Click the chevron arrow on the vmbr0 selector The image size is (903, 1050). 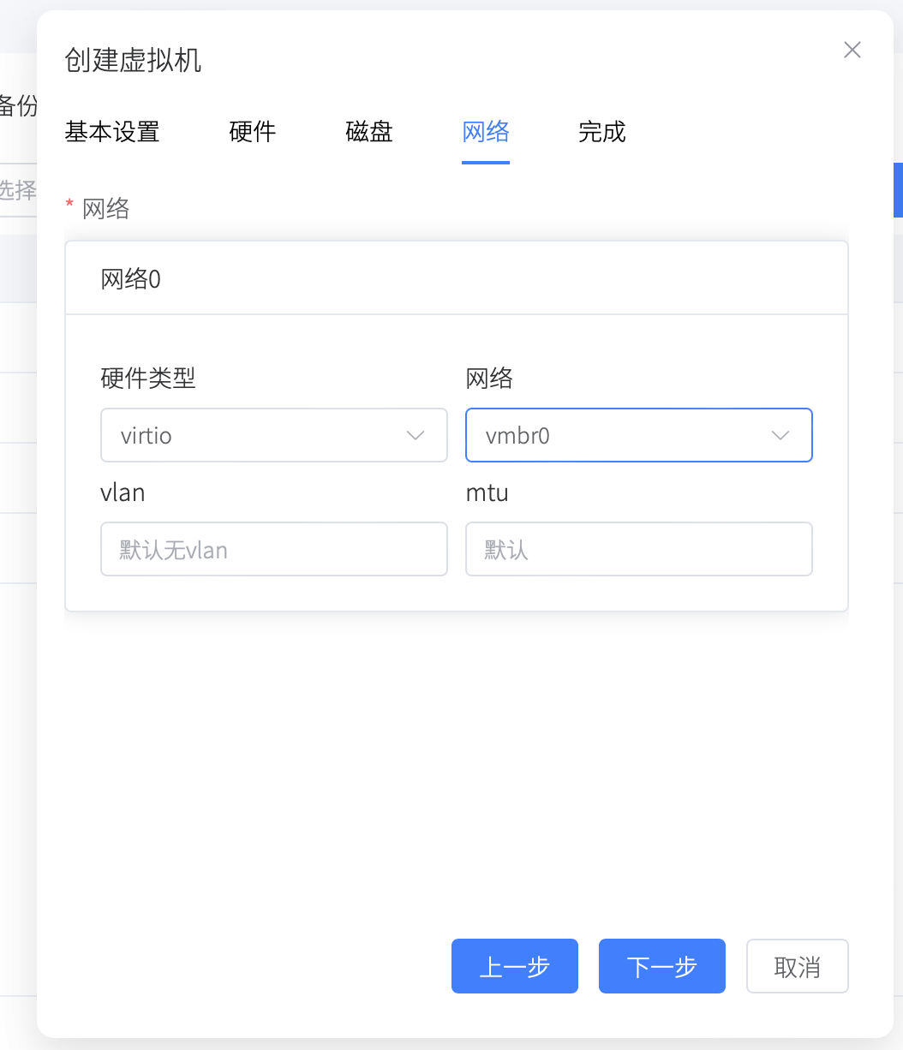(x=780, y=435)
